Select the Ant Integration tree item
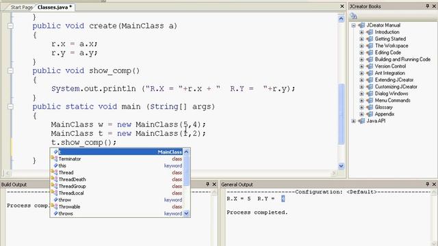 point(389,73)
